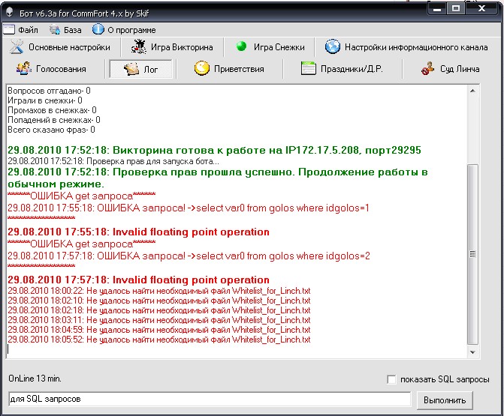
Task: Open the Файл menu
Action: [x=21, y=30]
